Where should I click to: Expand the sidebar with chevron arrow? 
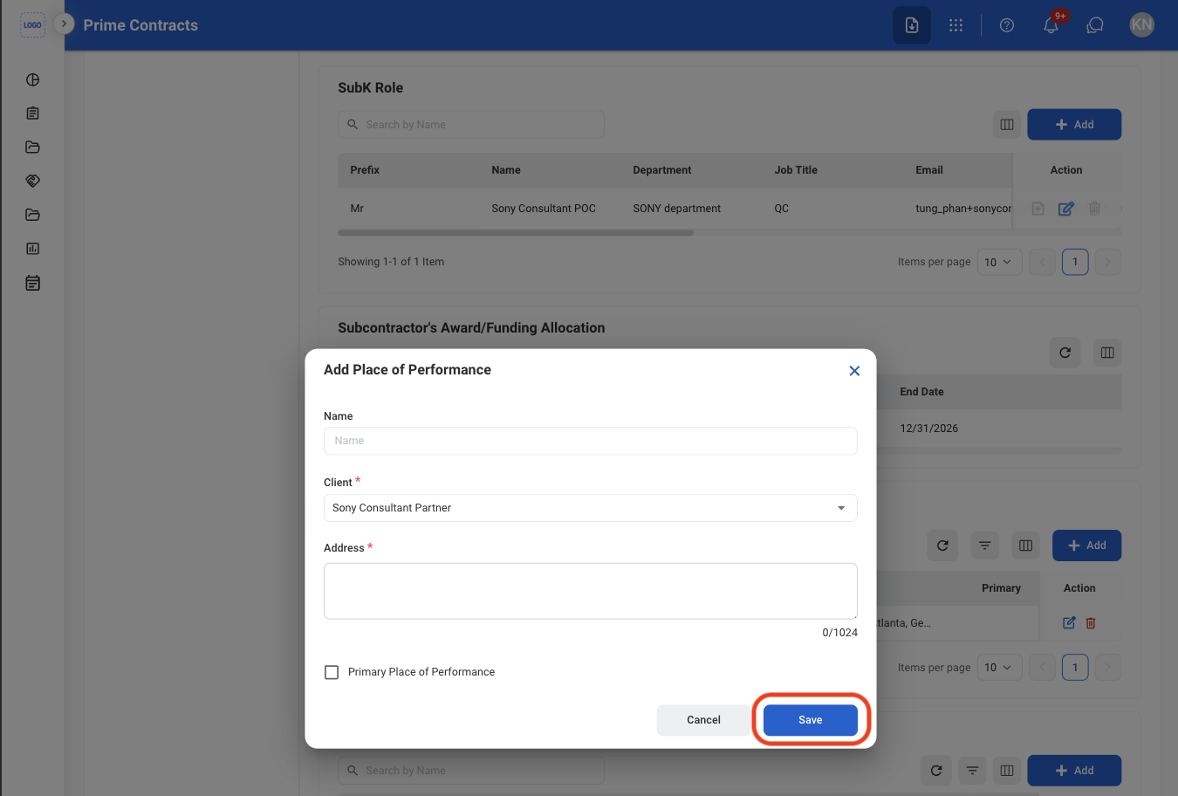[64, 24]
